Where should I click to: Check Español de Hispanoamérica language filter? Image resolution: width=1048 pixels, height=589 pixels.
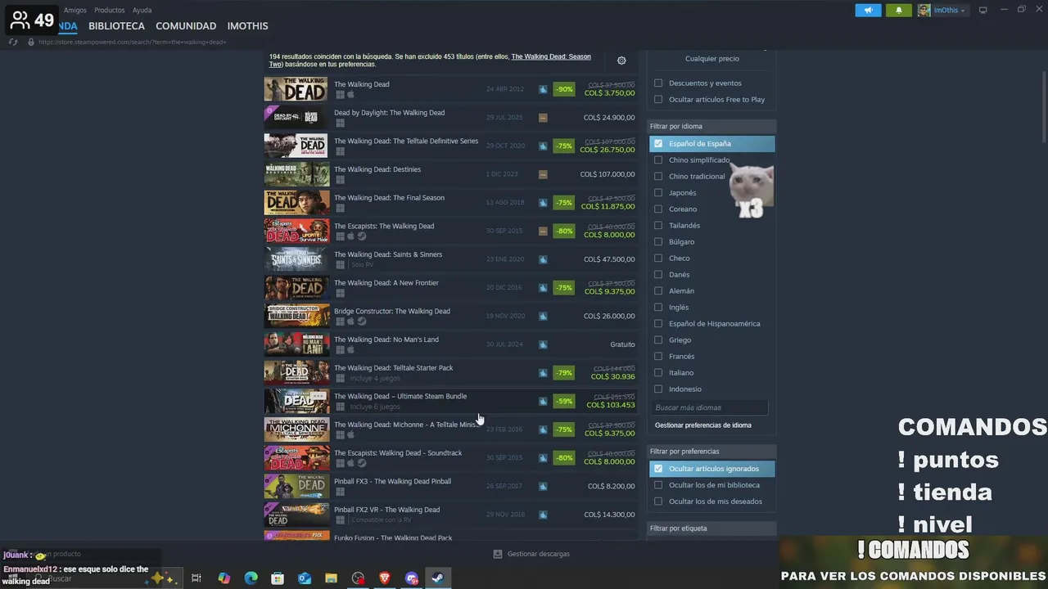click(658, 323)
